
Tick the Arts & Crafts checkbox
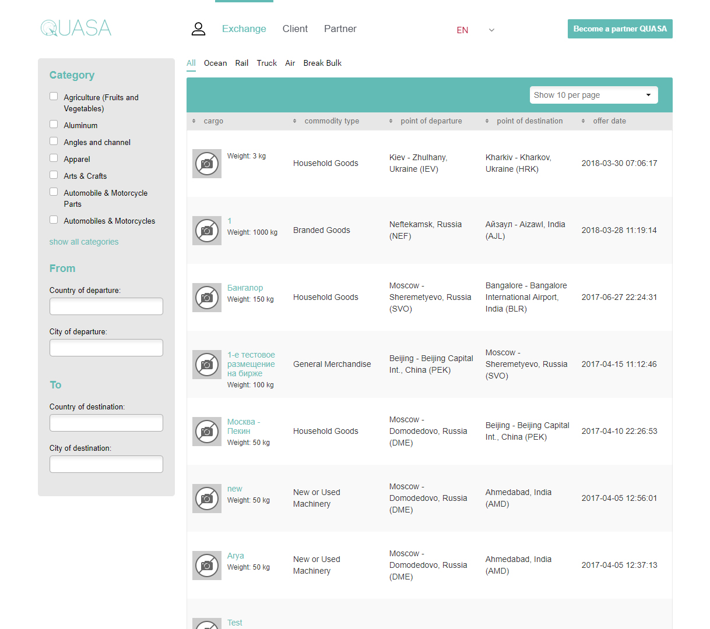coord(54,175)
